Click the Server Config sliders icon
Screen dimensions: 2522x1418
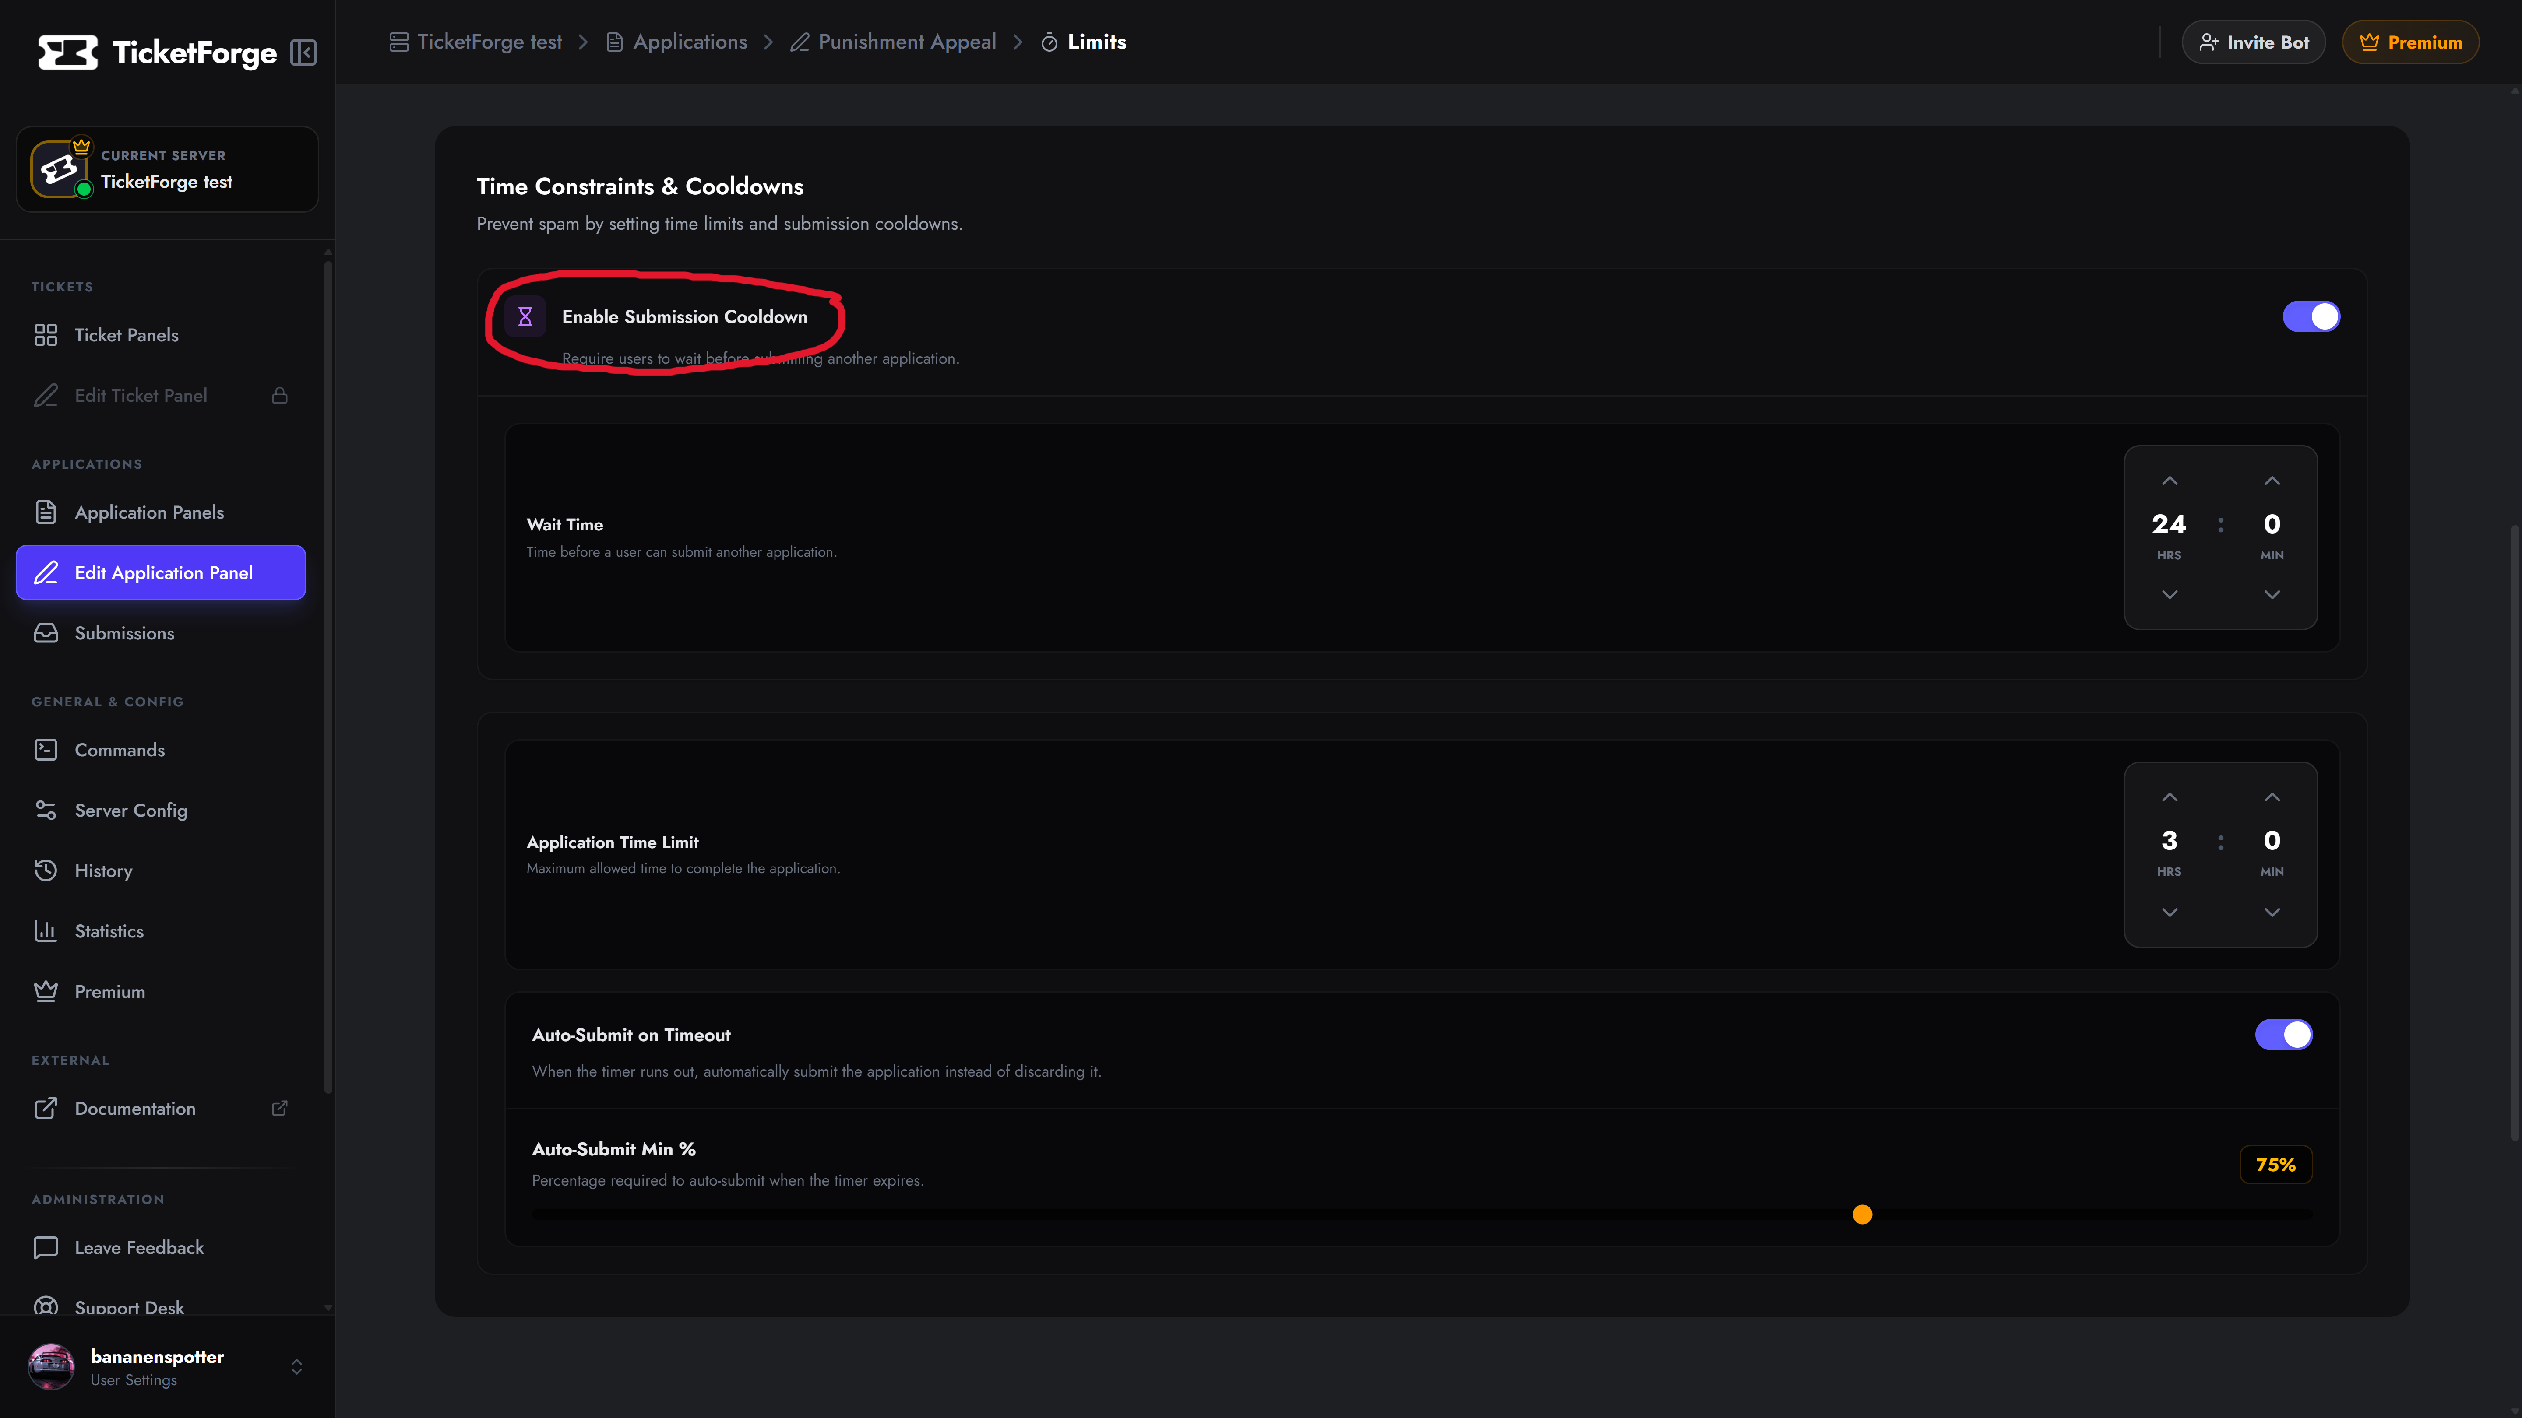tap(46, 810)
